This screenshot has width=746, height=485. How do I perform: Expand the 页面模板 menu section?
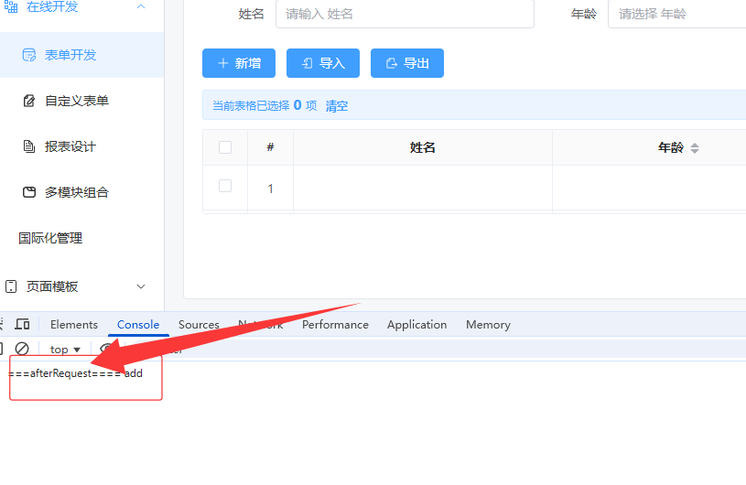click(x=141, y=286)
